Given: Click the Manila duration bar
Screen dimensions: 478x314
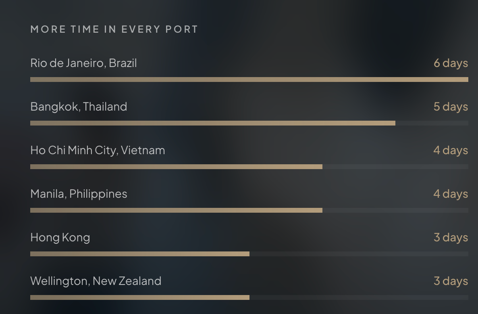Looking at the screenshot, I should point(249,211).
